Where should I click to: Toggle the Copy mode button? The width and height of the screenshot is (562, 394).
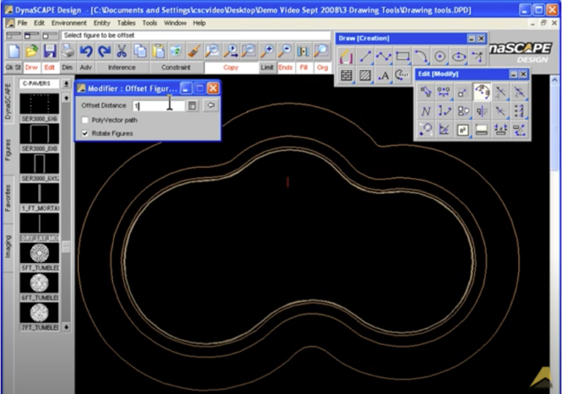(231, 67)
